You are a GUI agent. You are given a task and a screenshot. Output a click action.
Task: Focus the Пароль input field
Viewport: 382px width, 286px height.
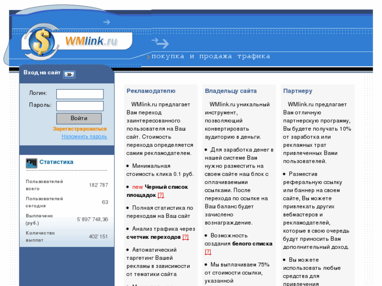tap(80, 106)
